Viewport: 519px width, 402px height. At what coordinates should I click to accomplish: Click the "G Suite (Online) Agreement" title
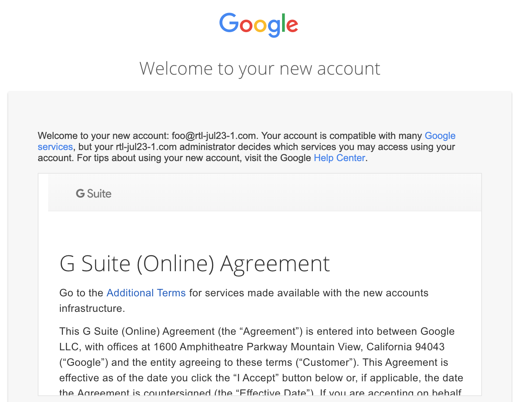(x=195, y=264)
